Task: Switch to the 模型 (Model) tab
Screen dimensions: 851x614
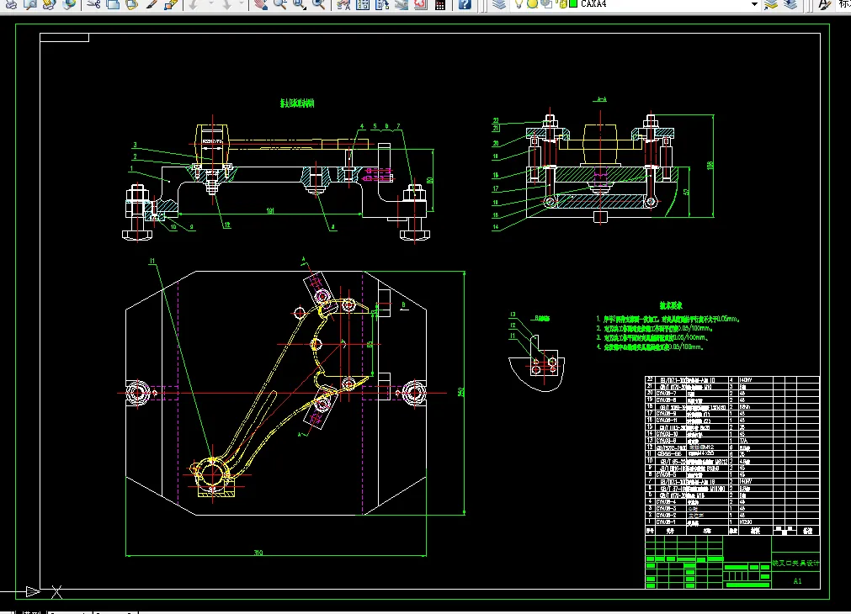Action: 32,611
